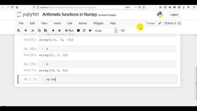Click the 150% zoom level badge
The height and width of the screenshot is (111, 197).
(x=127, y=7)
